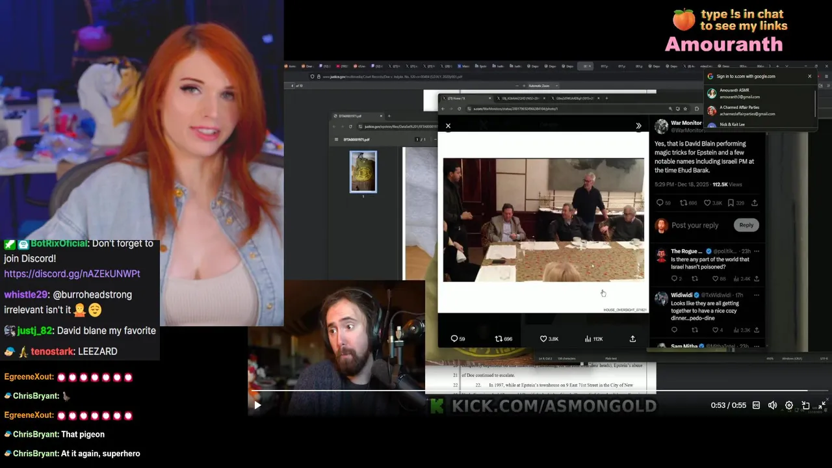Toggle PDF sidebar via hamburger menu icon
Image resolution: width=832 pixels, height=468 pixels.
click(336, 139)
